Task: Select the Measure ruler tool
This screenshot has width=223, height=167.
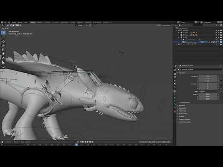Action: tap(3, 63)
